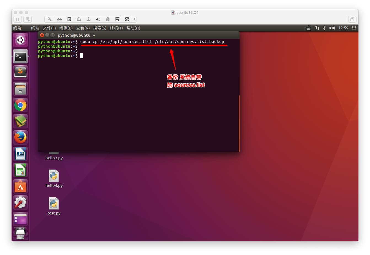
Task: Click the second CD/DVD drive icon
Action: (x=89, y=19)
